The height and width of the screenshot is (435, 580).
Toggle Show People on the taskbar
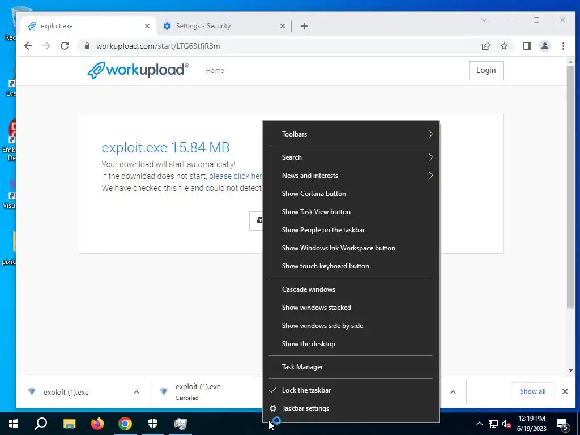pyautogui.click(x=351, y=230)
